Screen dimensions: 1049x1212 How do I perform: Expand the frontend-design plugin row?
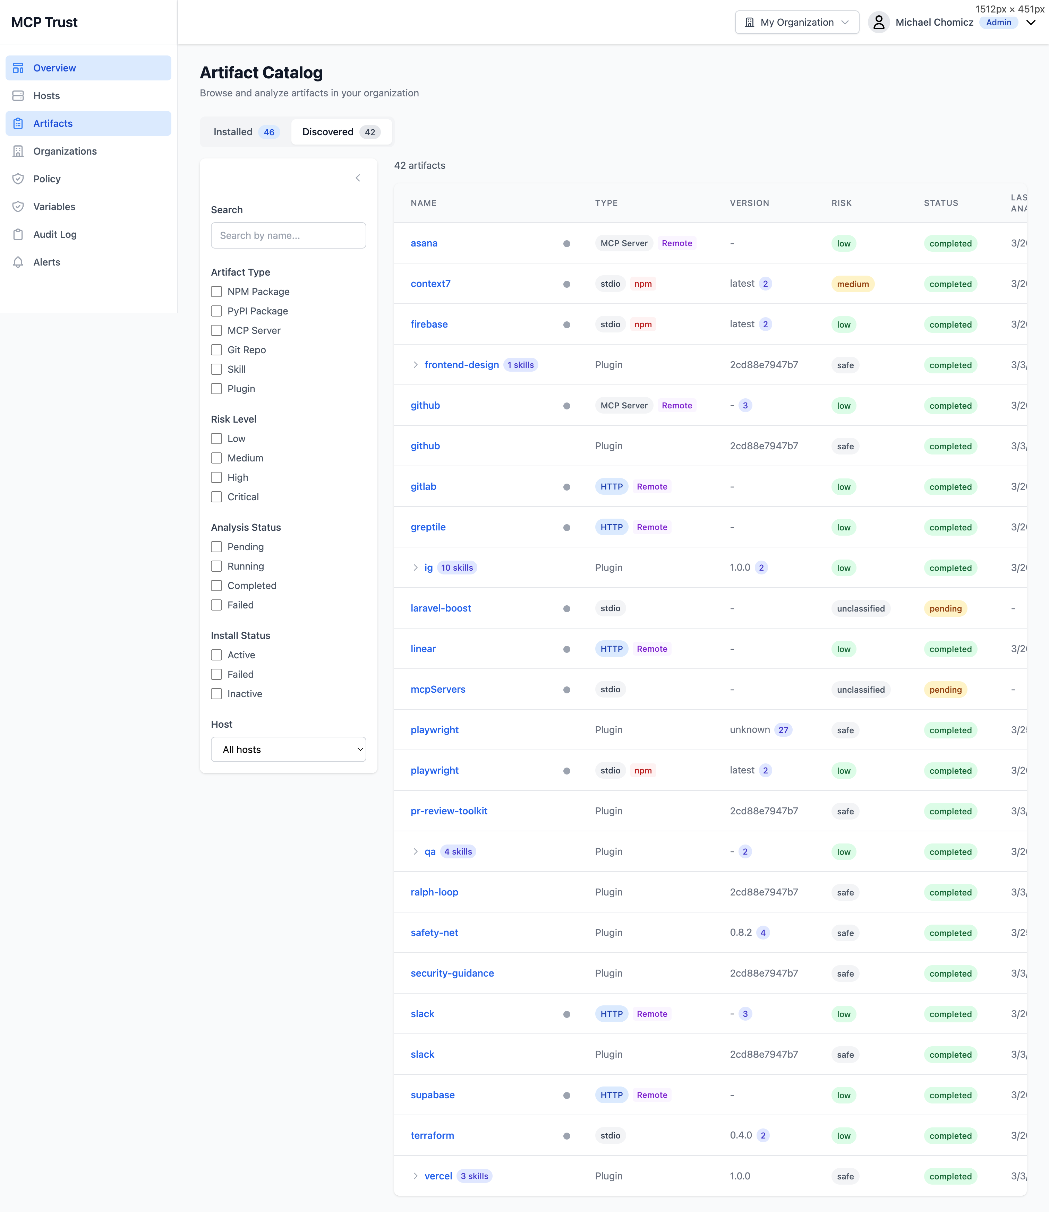[416, 365]
